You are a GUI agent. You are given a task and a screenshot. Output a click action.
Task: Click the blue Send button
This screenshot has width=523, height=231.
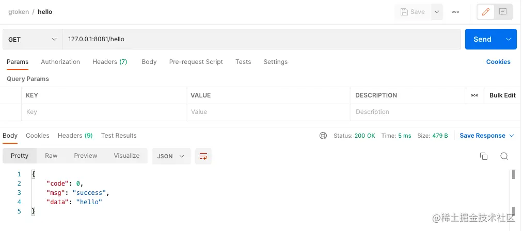coord(482,39)
